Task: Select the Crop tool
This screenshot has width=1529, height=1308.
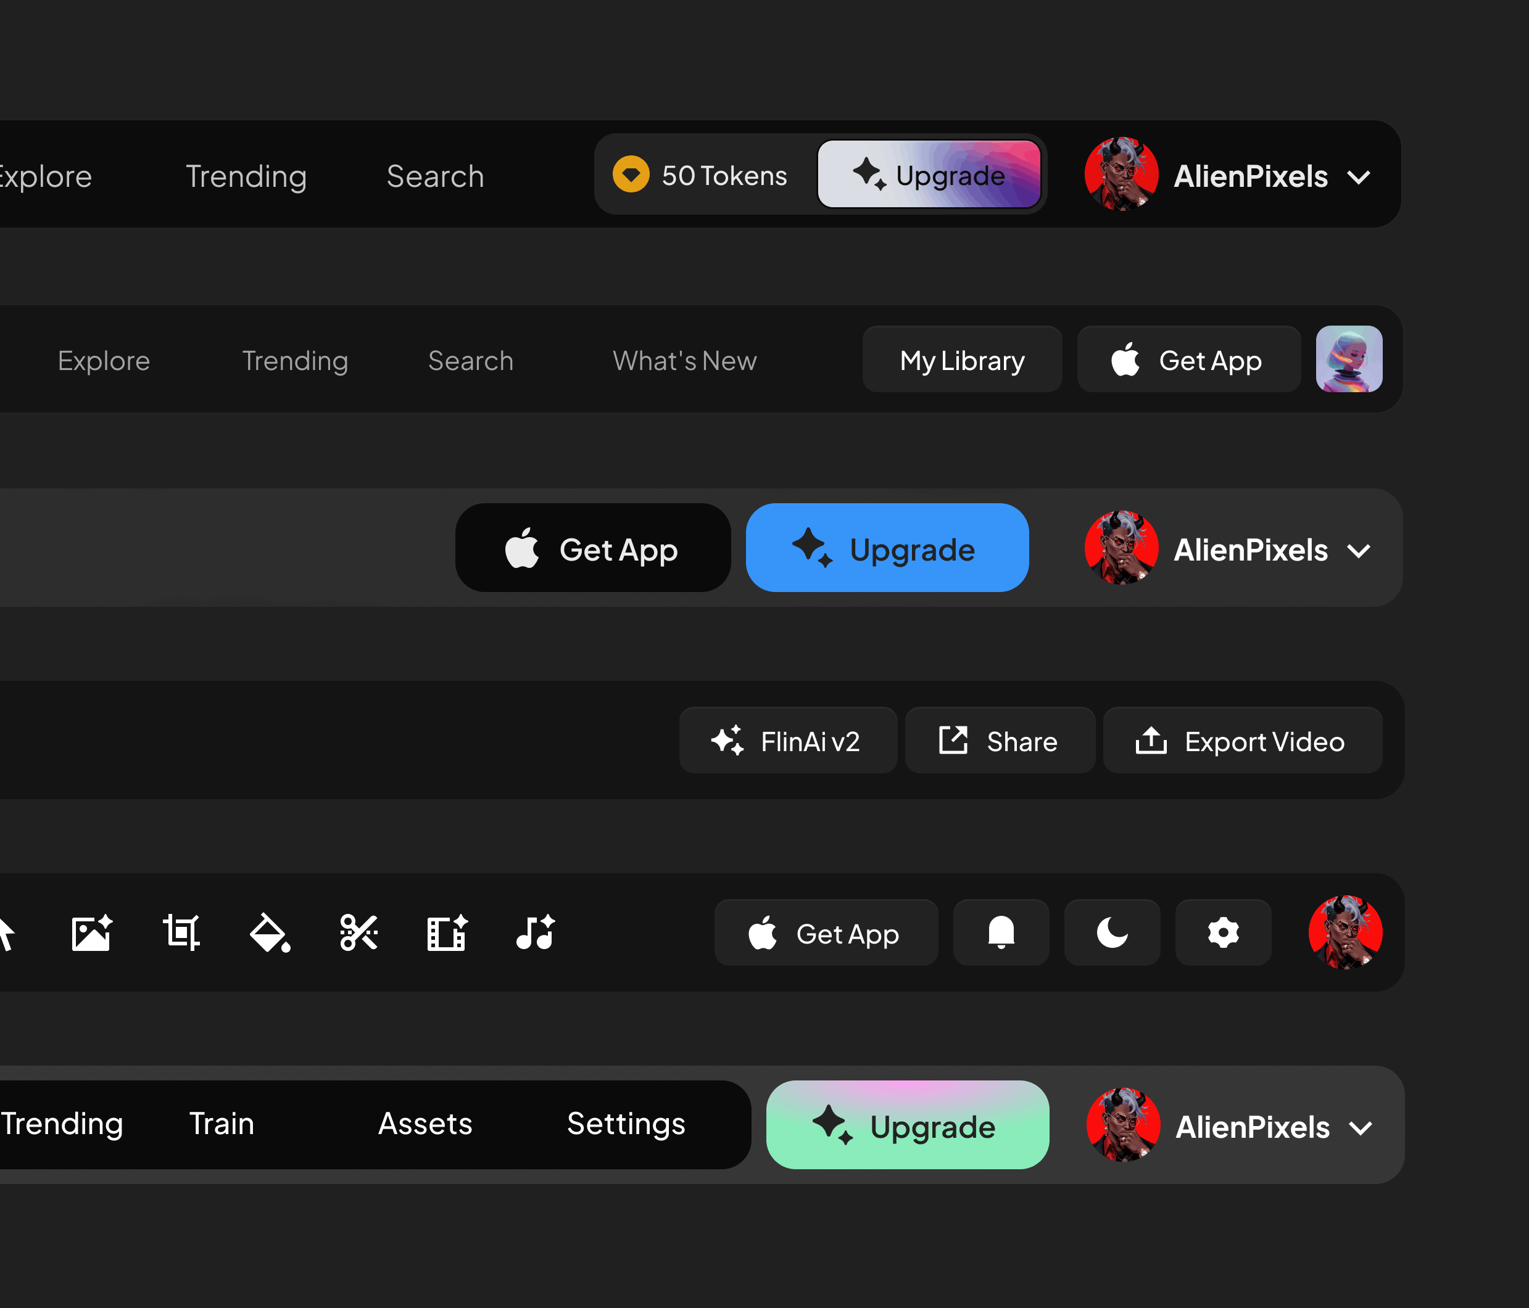Action: pos(181,932)
